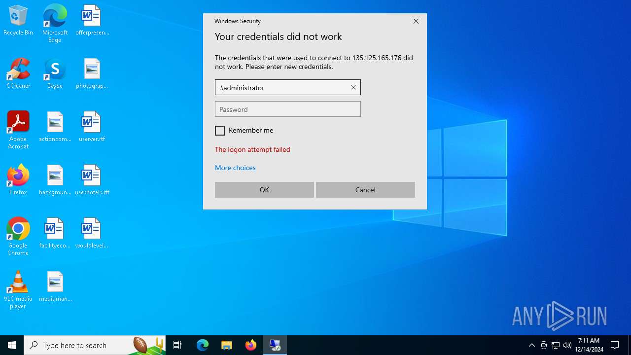Screen dimensions: 631x355
Task: Open the CCleaner desktop shortcut
Action: click(x=18, y=74)
